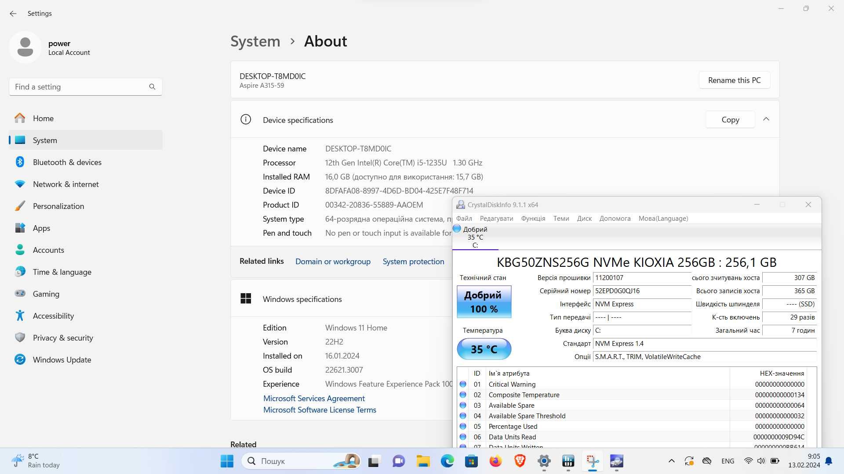
Task: Launch Firefox from the taskbar
Action: coord(496,461)
